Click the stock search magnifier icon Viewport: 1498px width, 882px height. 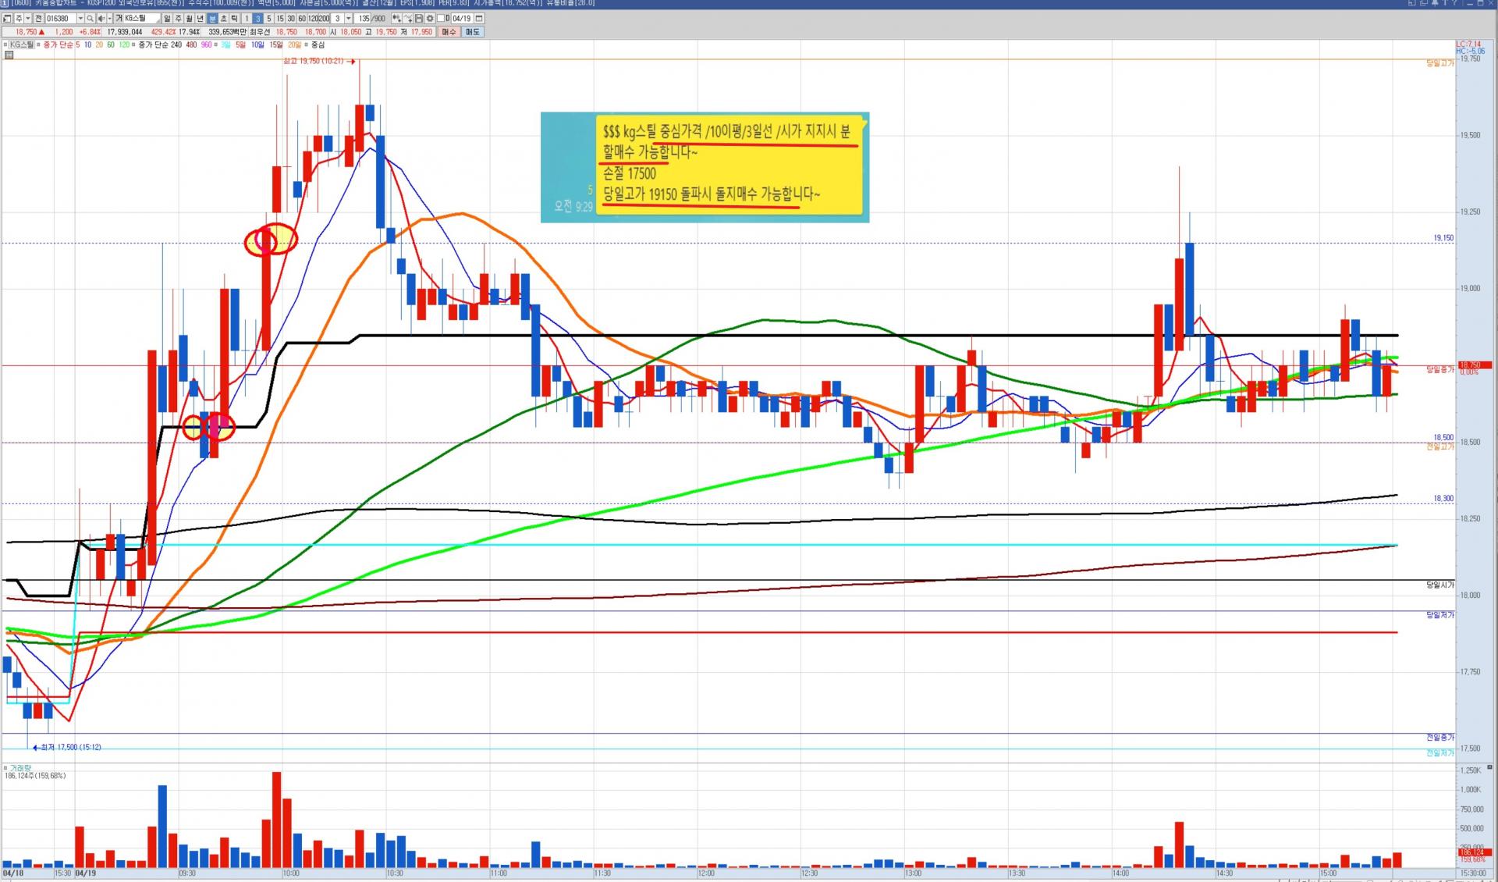point(90,19)
